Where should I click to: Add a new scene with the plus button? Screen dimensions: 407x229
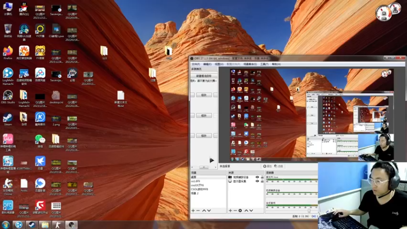tap(193, 211)
